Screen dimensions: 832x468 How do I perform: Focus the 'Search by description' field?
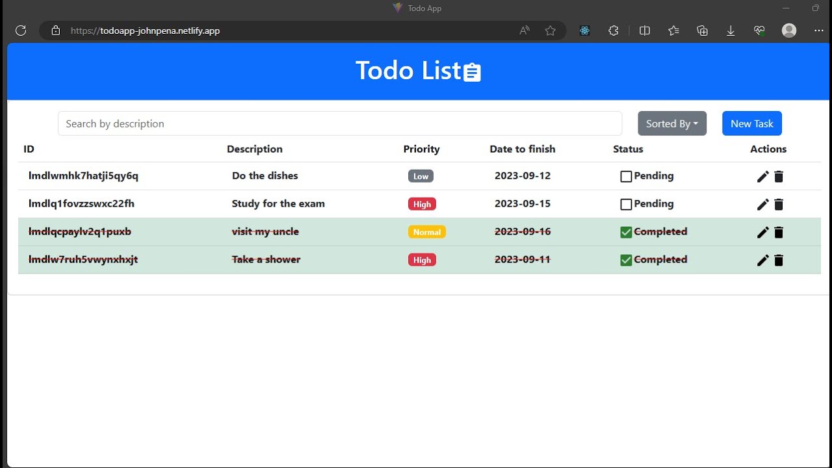click(340, 123)
